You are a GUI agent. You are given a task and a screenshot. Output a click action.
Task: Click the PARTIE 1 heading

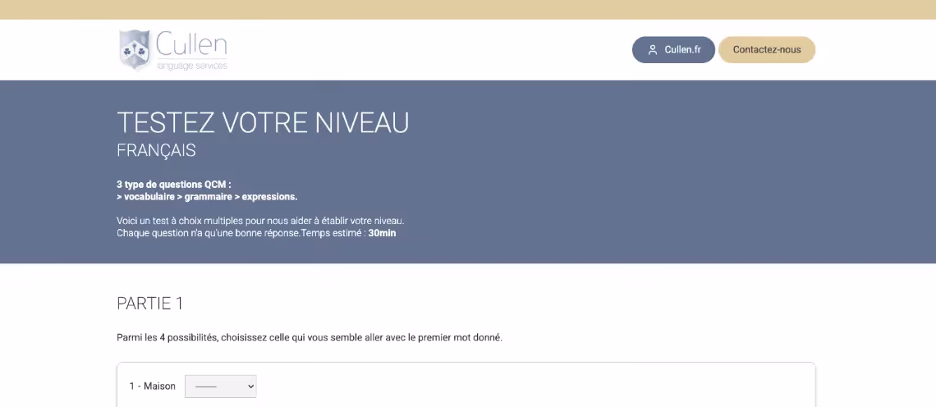[149, 303]
